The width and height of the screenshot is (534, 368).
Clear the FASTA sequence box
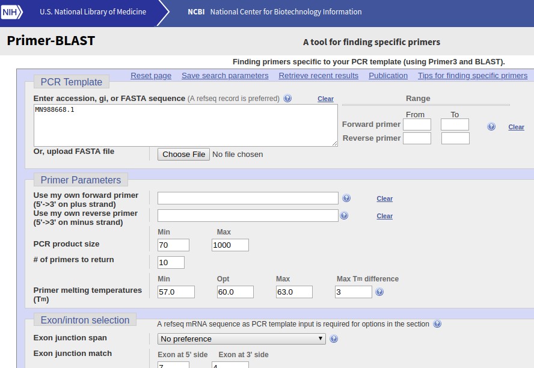coord(325,99)
